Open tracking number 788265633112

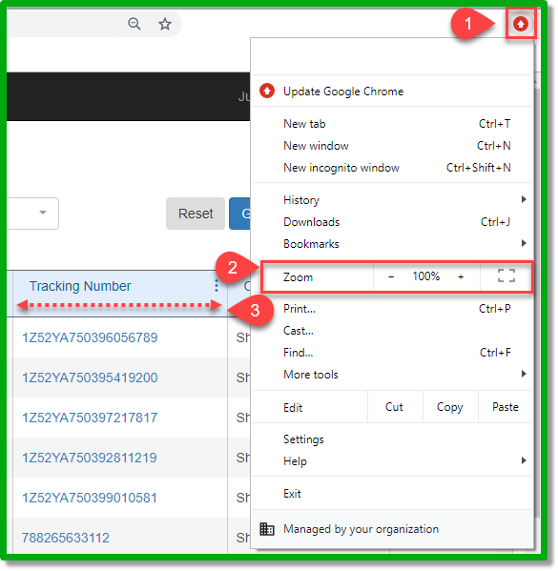(65, 538)
